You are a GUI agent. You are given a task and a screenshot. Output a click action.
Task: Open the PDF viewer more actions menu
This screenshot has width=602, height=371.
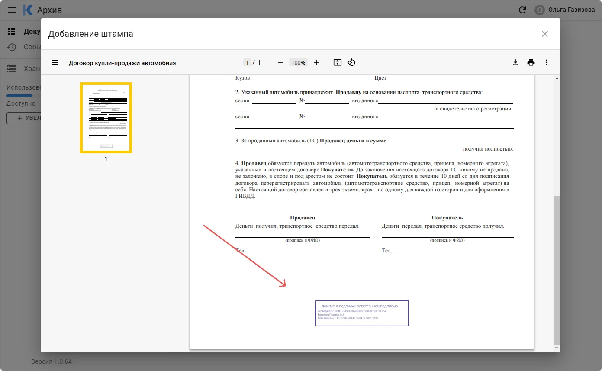[x=547, y=62]
